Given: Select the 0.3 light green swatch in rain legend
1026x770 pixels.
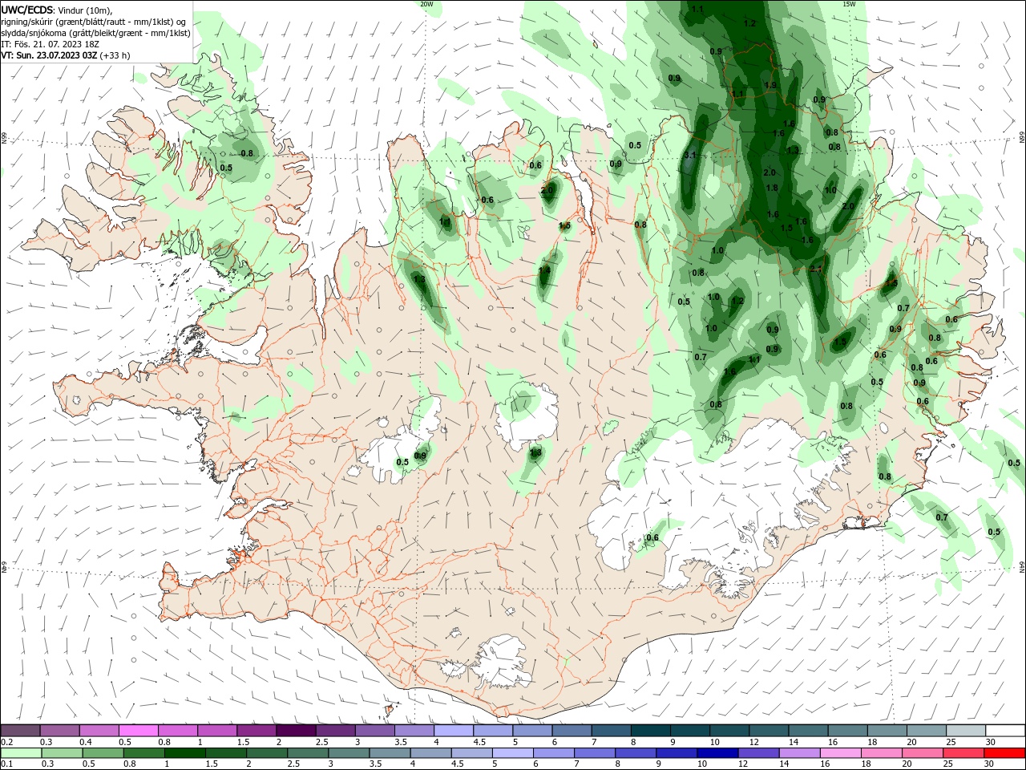Looking at the screenshot, I should (x=62, y=753).
